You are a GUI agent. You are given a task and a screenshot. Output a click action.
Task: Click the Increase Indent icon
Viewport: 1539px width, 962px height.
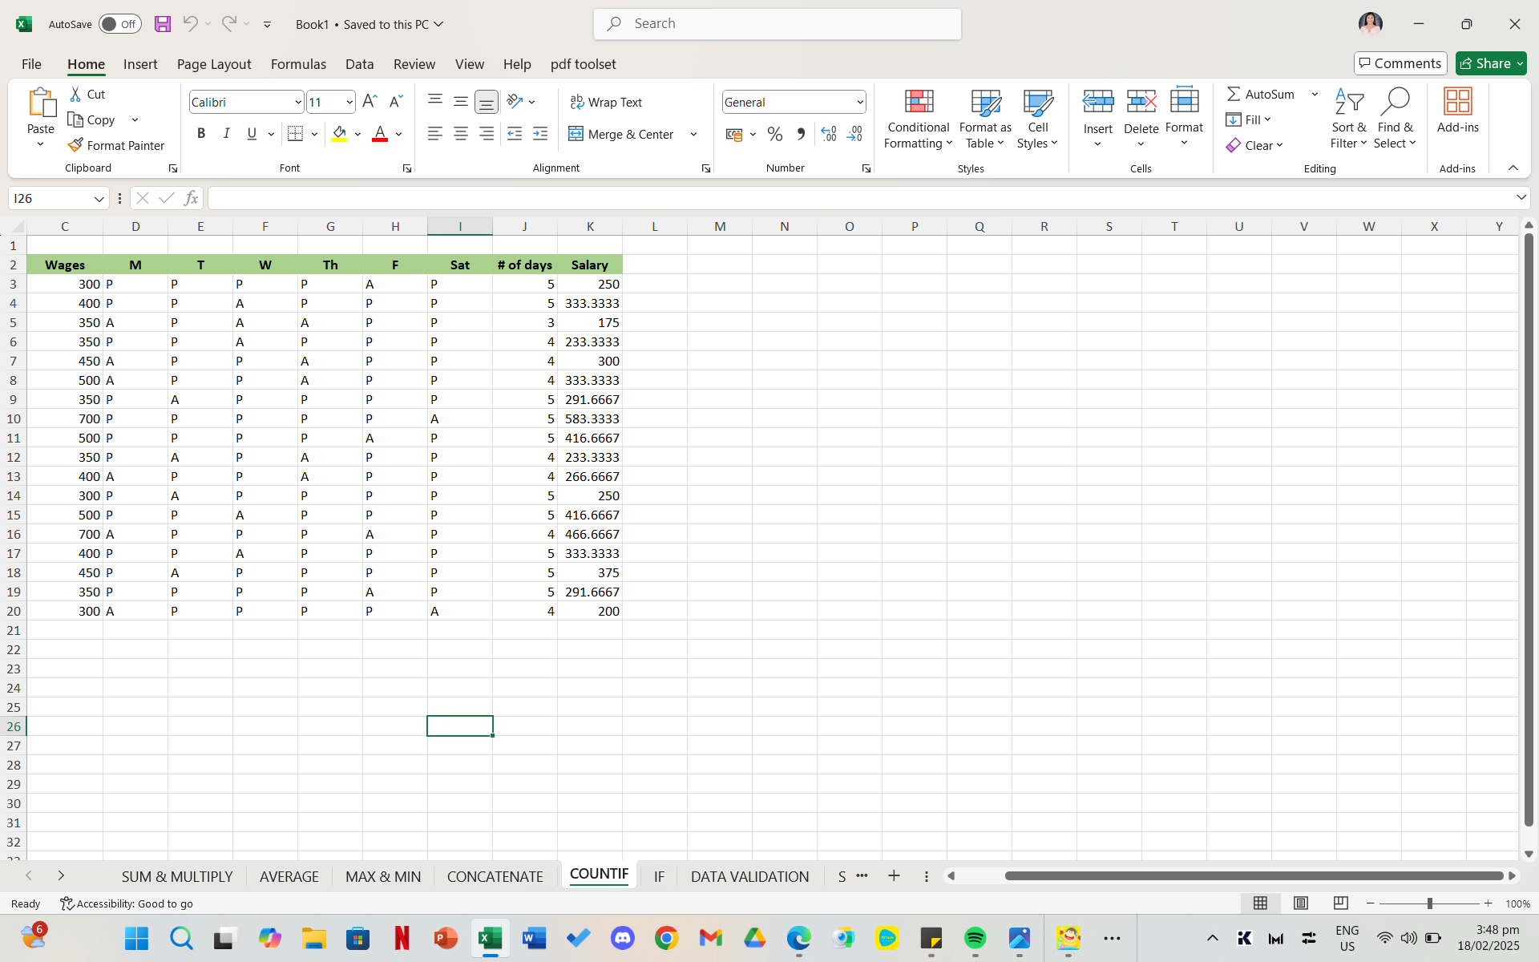point(540,134)
